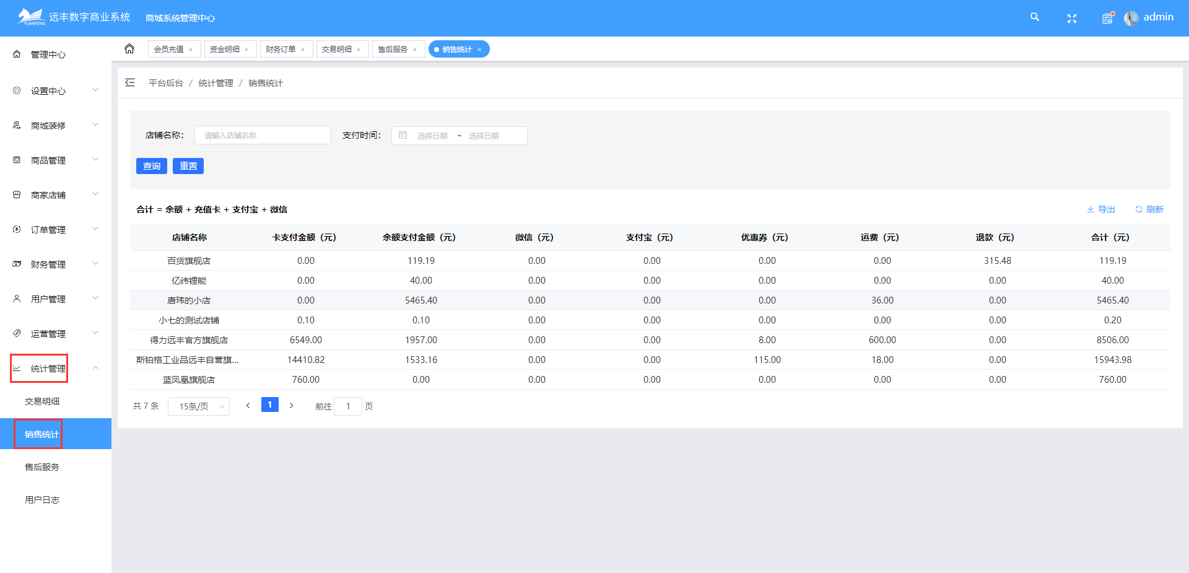Go to previous page arrow
Screen dimensions: 1189x573
tap(248, 405)
